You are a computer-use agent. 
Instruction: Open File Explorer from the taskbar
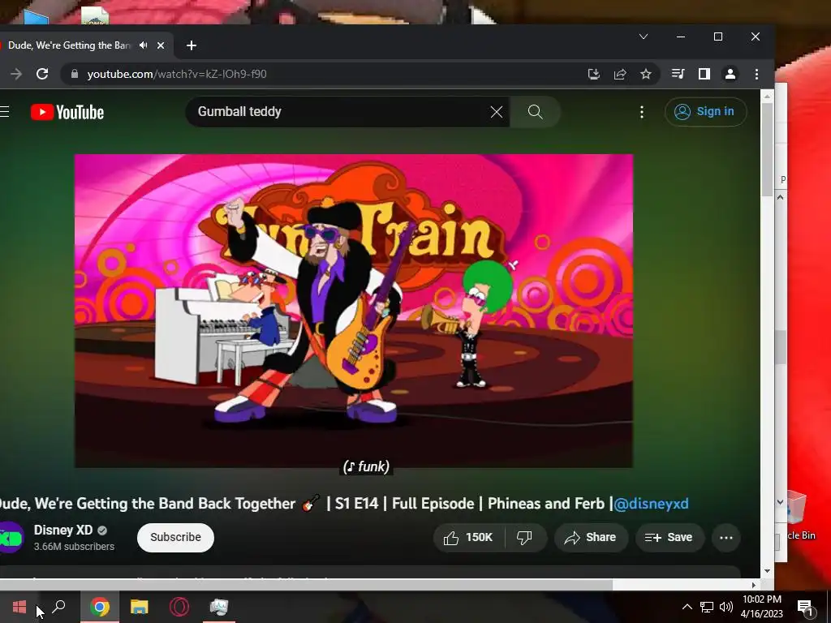pos(140,607)
